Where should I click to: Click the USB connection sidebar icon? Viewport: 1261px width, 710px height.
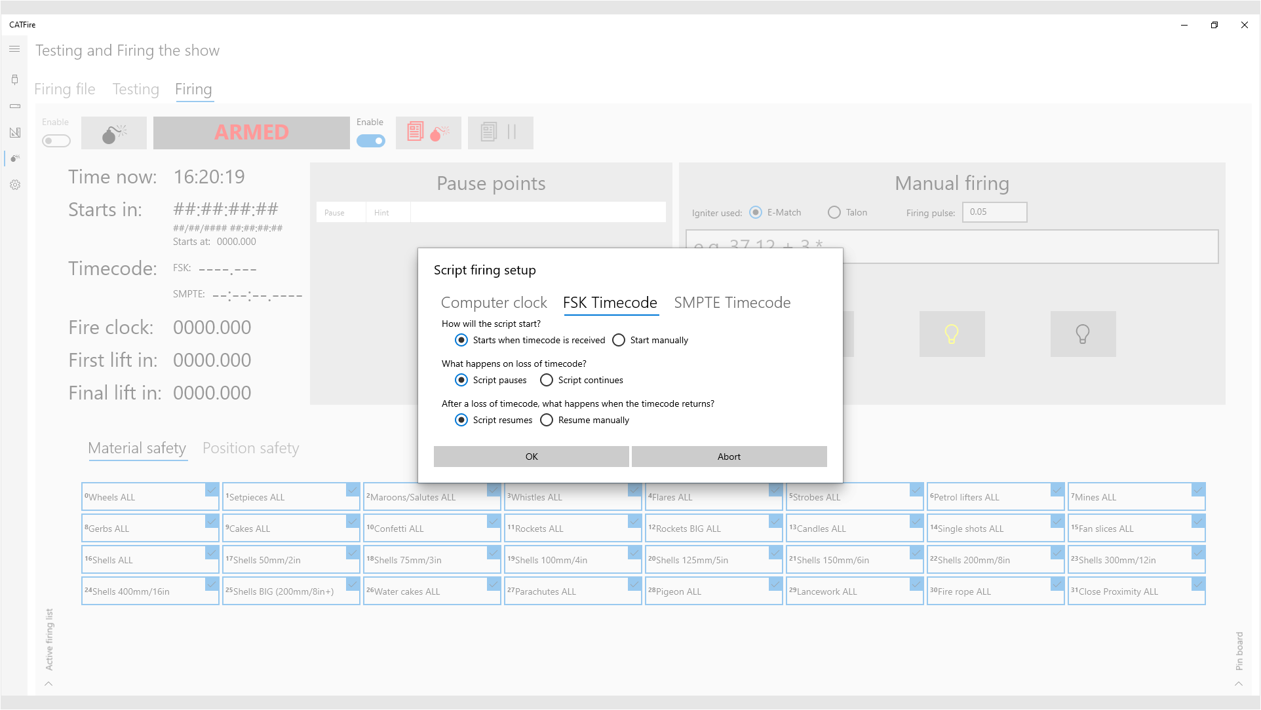tap(14, 79)
